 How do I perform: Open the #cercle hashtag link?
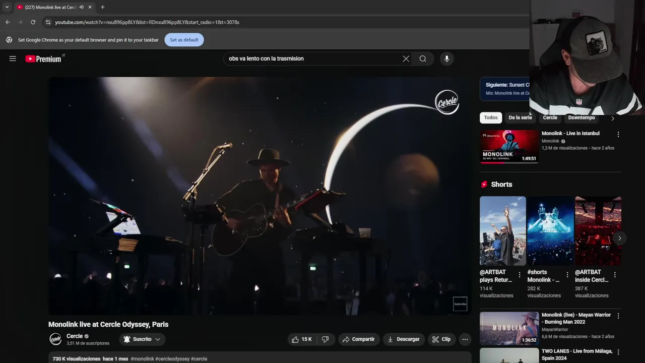199,359
